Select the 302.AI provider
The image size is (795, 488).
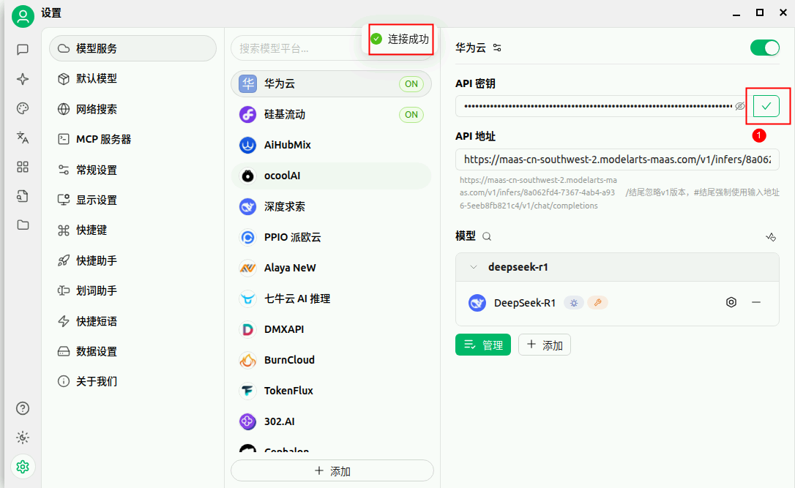[x=331, y=421]
